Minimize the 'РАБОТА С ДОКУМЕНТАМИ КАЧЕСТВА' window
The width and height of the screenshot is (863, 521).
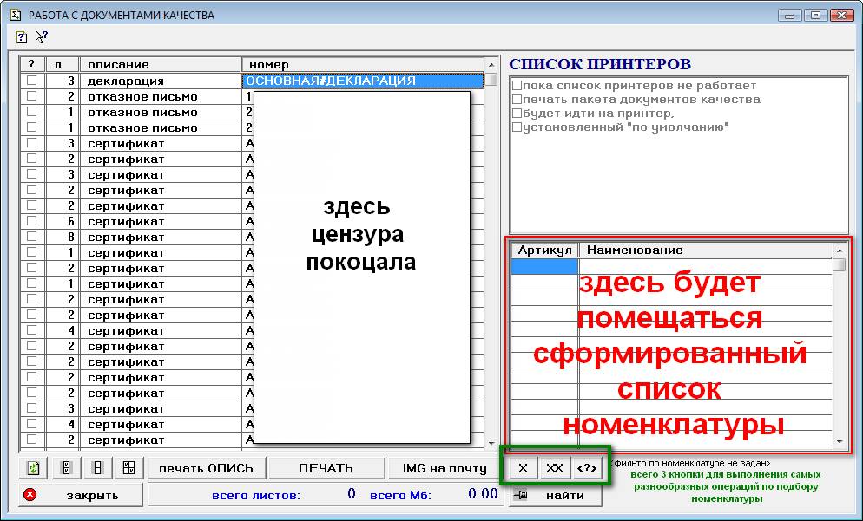790,16
